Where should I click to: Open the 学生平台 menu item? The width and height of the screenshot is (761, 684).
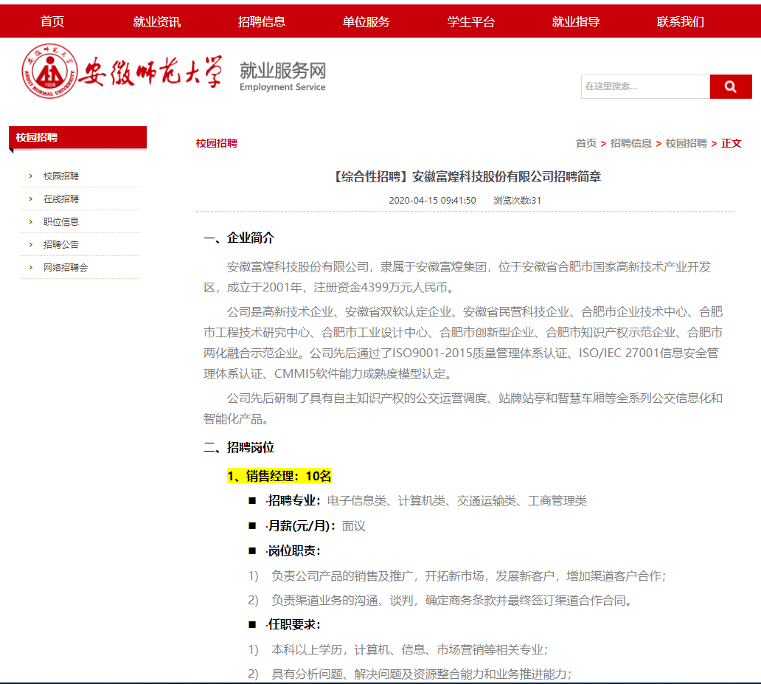tap(470, 22)
